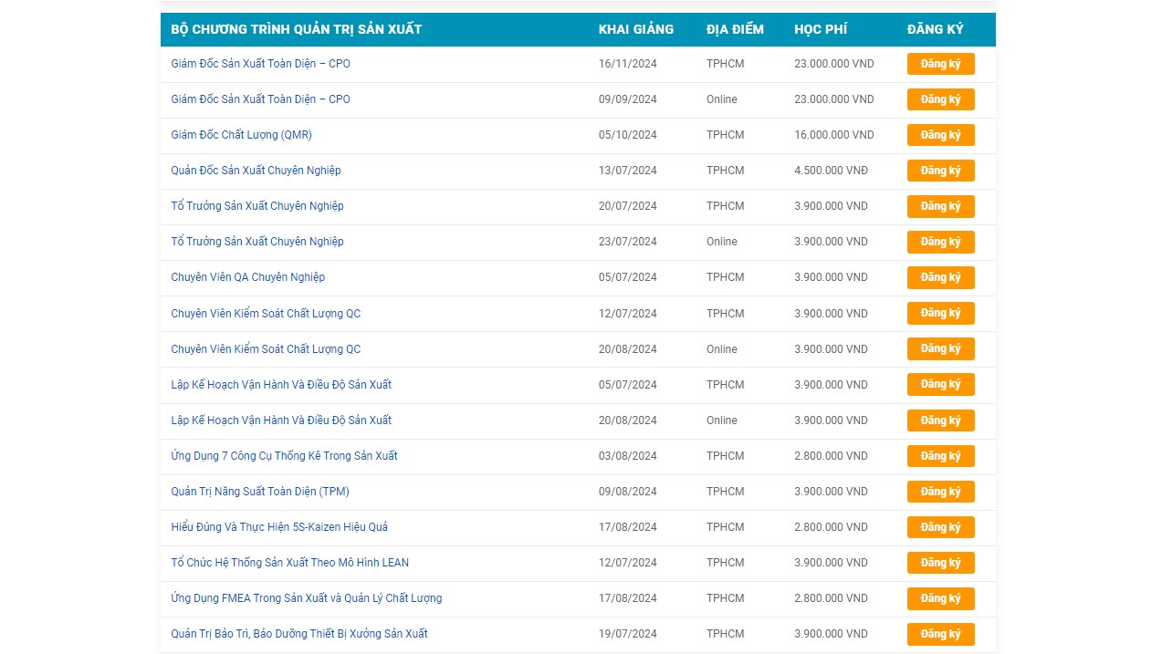The height and width of the screenshot is (654, 1162).
Task: Register for Online CPO course on 09/09/2024
Action: pos(940,99)
